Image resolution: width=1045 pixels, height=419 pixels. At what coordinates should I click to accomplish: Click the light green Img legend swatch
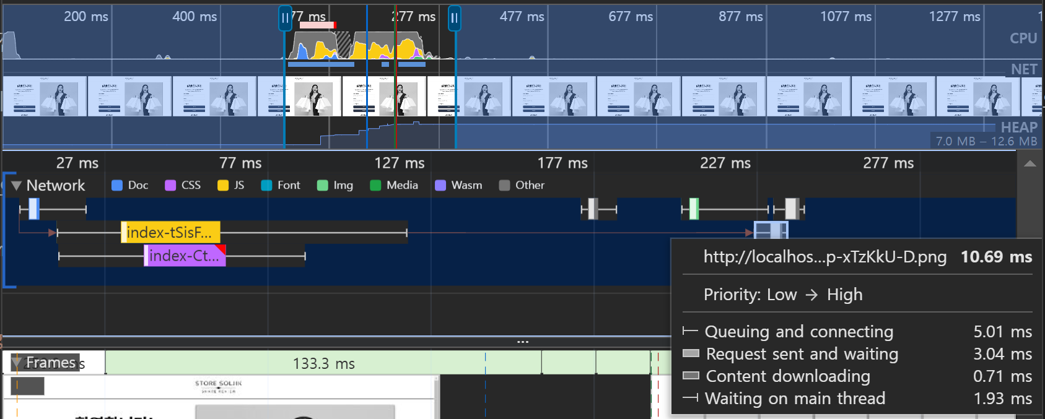coord(322,186)
